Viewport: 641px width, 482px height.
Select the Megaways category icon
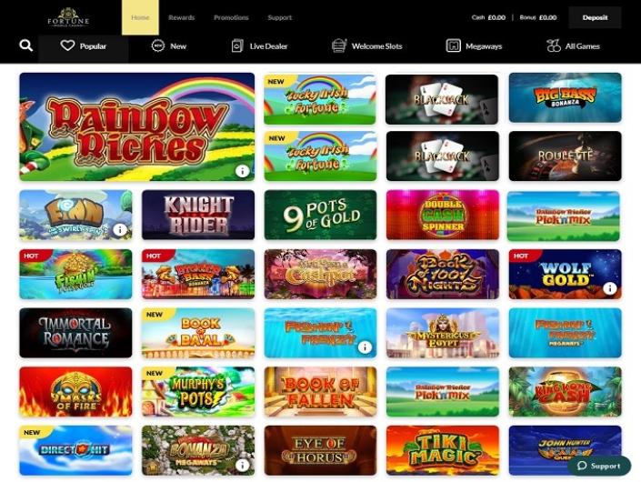[453, 45]
